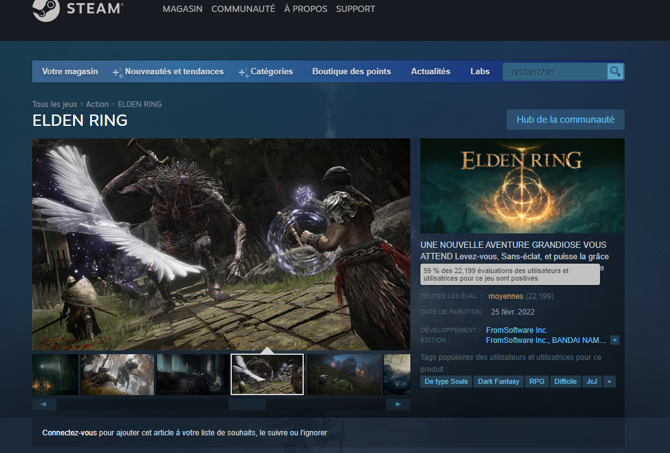Open publisher FromSoftware Inc. link
The height and width of the screenshot is (453, 670).
click(517, 340)
